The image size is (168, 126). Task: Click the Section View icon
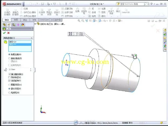coord(90,21)
